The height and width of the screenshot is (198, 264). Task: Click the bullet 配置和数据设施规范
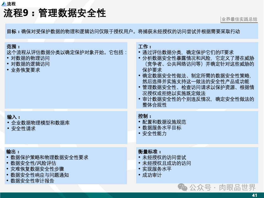(x=164, y=122)
